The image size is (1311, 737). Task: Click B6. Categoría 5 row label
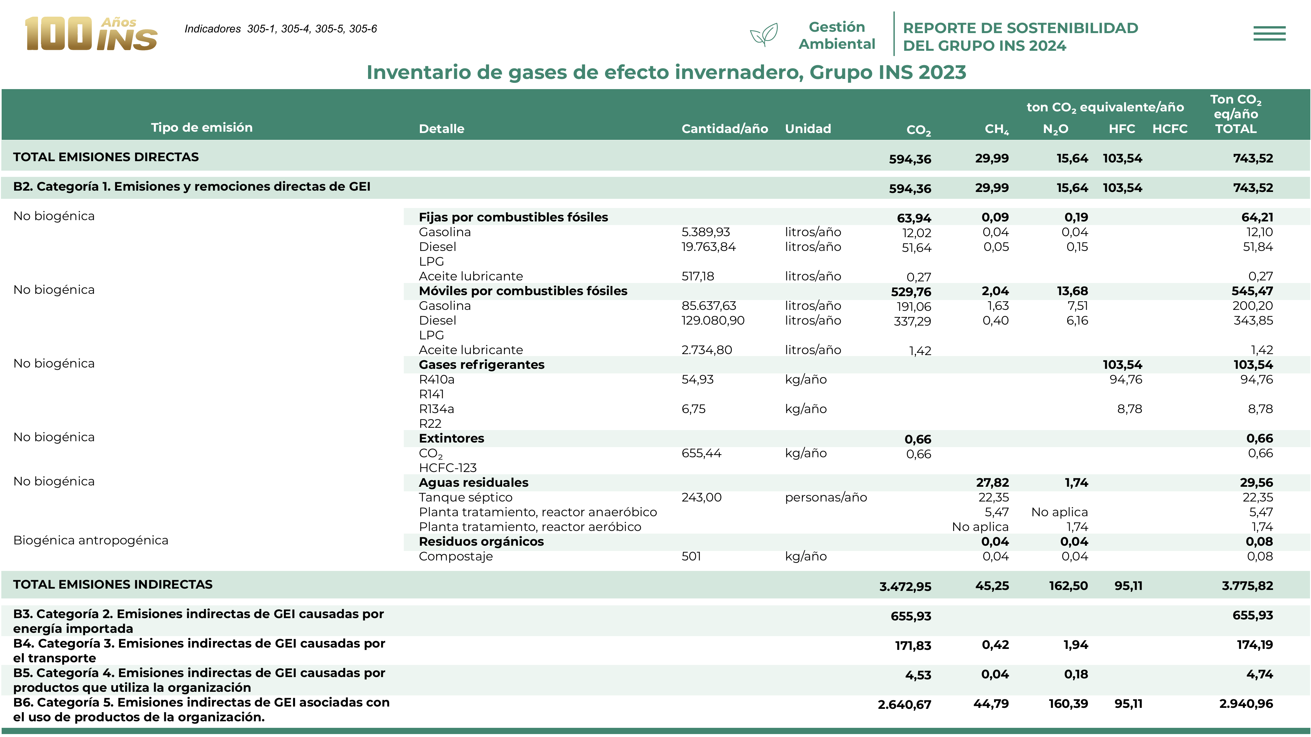tap(201, 709)
